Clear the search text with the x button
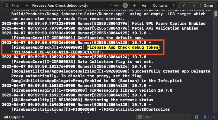The width and height of the screenshot is (218, 120). pyautogui.click(x=125, y=5)
